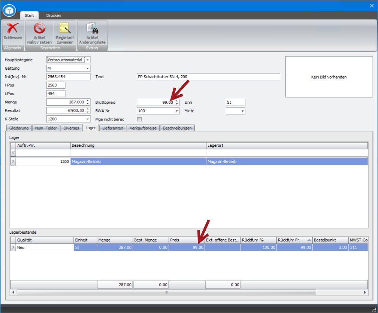Click the filter icon in Lager grid
The width and height of the screenshot is (378, 313).
pos(13,153)
